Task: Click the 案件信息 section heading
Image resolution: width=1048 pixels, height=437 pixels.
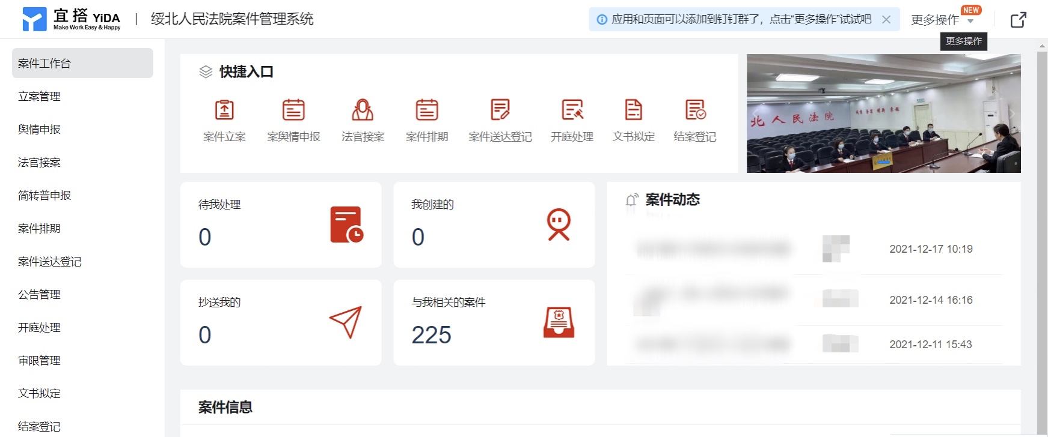Action: click(x=225, y=407)
